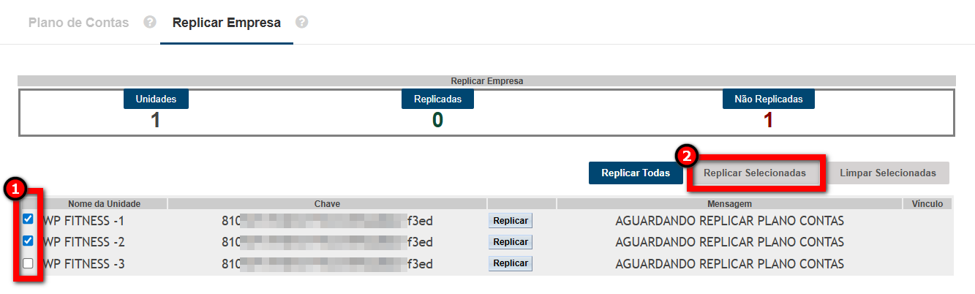Viewport: 975px width, 294px height.
Task: Click the Chave column header
Action: click(x=327, y=204)
